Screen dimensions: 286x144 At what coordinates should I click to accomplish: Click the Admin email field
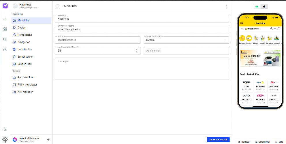(x=187, y=51)
